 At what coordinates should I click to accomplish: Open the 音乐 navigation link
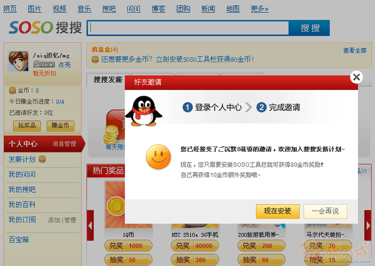click(x=84, y=9)
